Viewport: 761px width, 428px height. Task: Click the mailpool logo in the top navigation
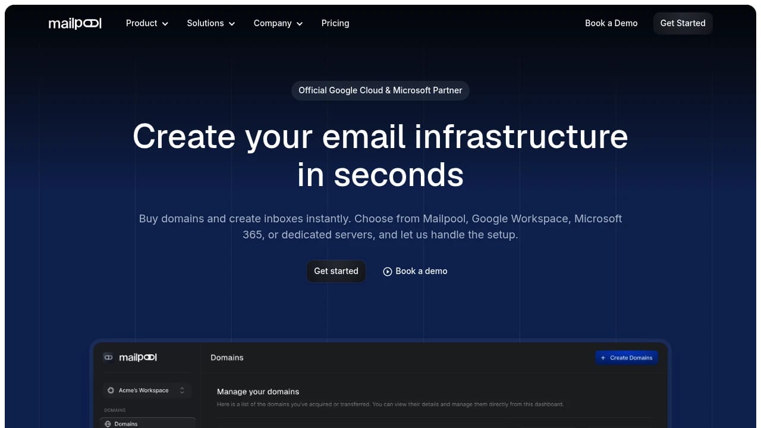[75, 23]
